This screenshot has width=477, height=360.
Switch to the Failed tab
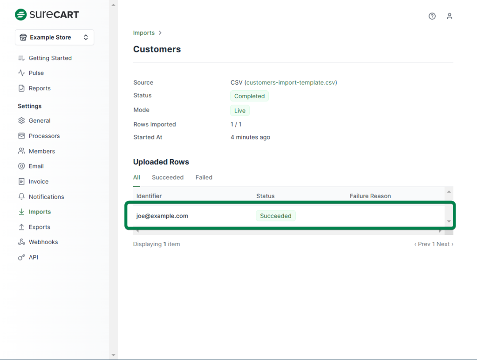click(204, 177)
